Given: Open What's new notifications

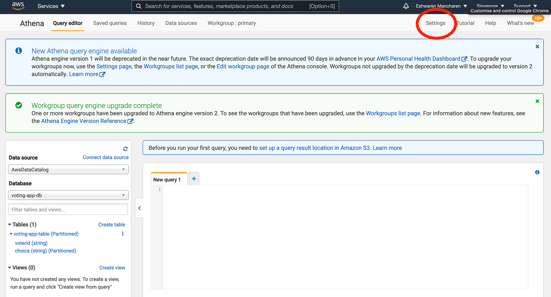Looking at the screenshot, I should 520,23.
